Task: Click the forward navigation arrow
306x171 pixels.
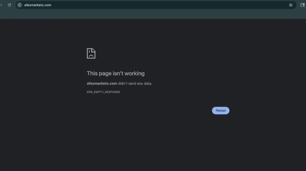Action: point(1,5)
